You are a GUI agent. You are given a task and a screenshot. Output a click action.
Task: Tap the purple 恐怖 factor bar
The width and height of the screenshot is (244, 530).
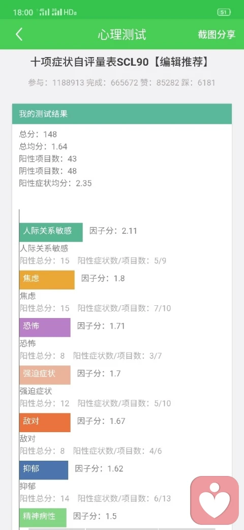[x=45, y=327]
